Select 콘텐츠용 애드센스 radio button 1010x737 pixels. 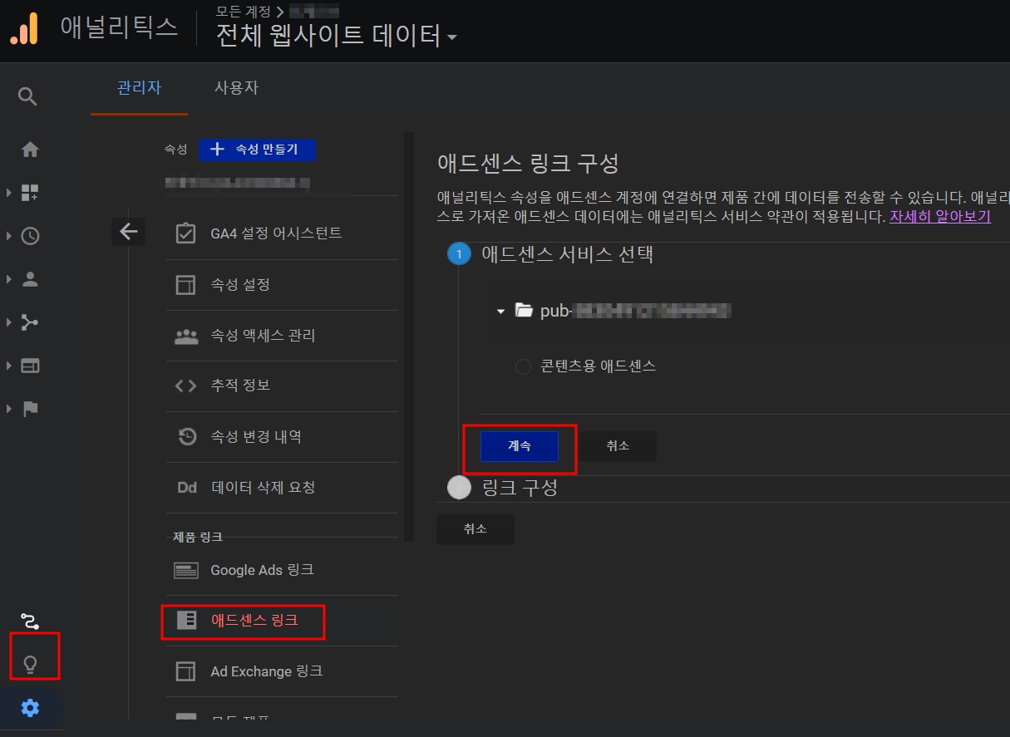pos(523,366)
